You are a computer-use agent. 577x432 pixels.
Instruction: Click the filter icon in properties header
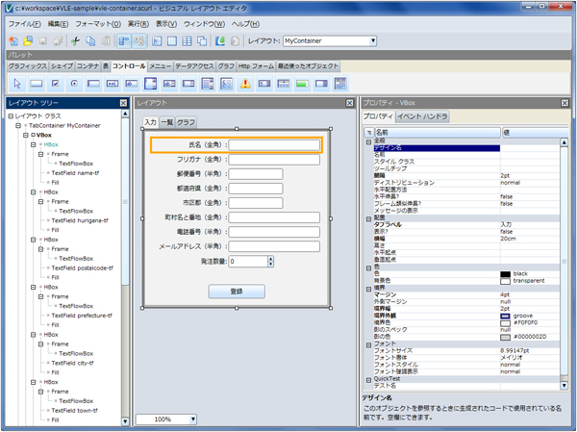369,133
